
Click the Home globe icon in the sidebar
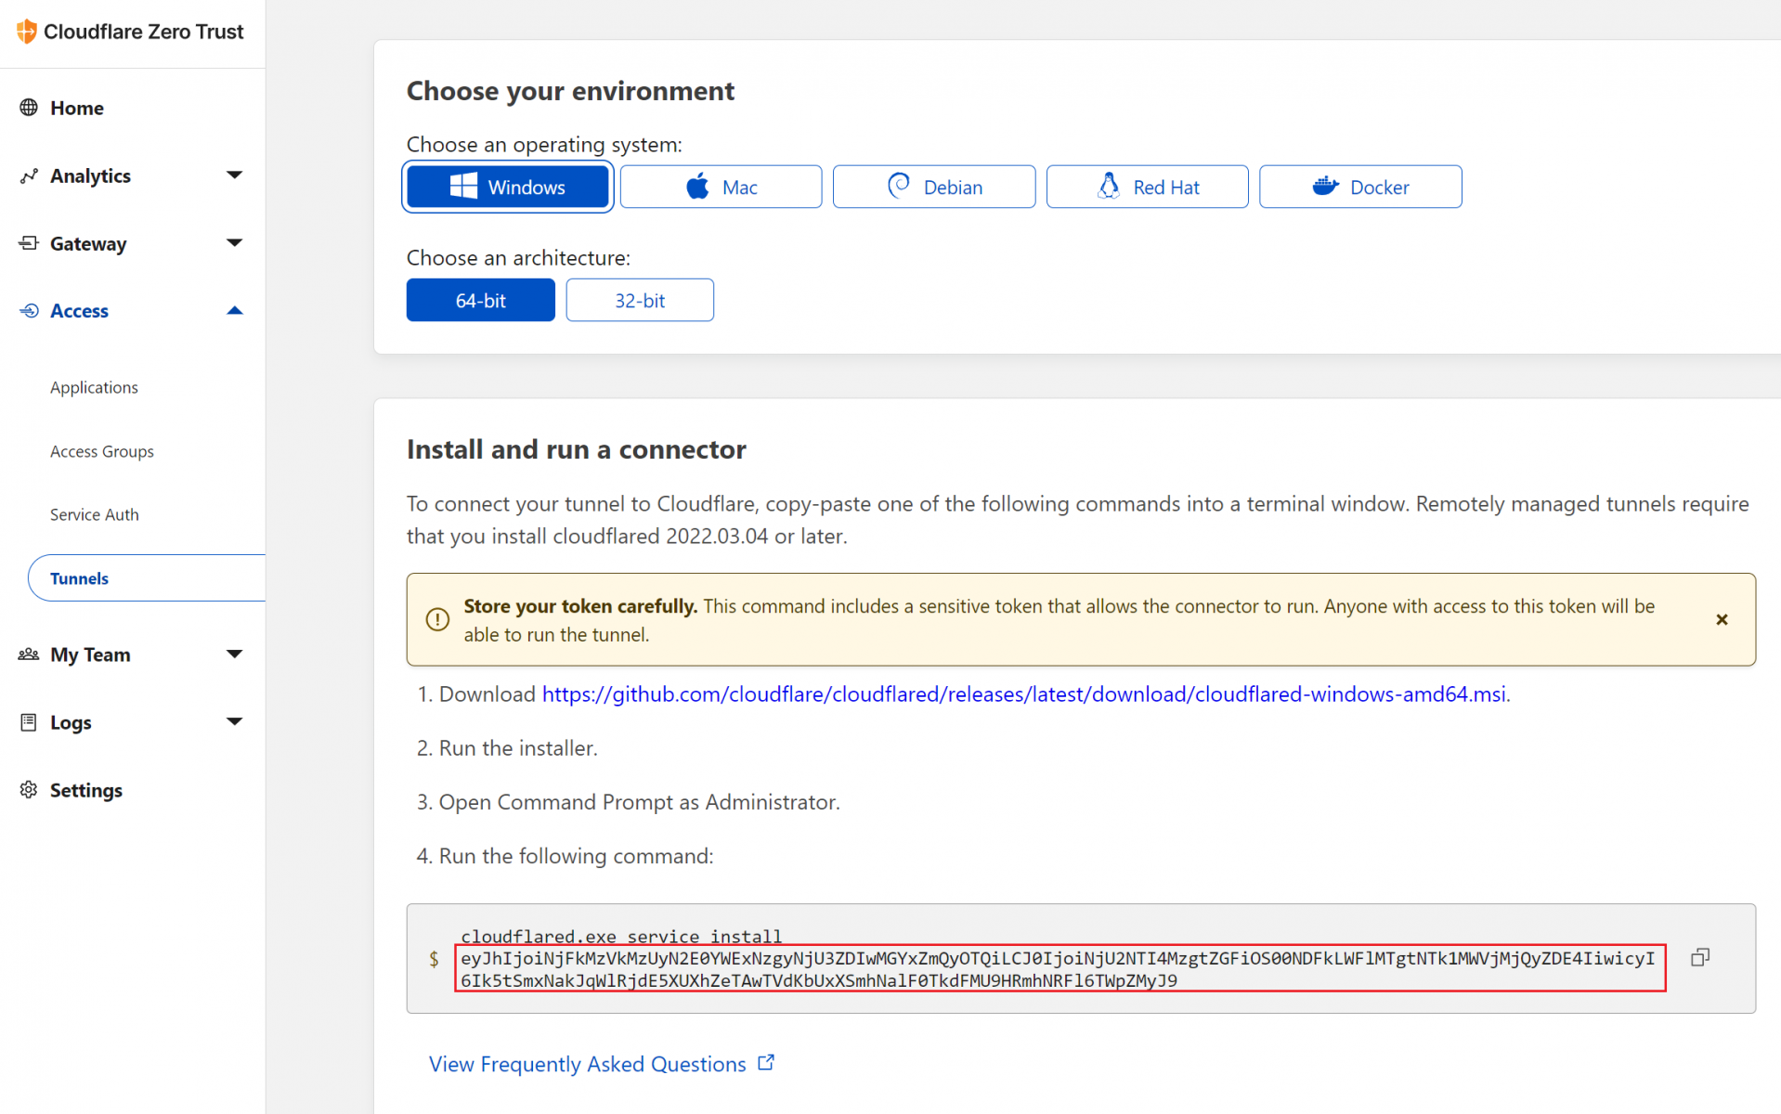click(x=29, y=108)
